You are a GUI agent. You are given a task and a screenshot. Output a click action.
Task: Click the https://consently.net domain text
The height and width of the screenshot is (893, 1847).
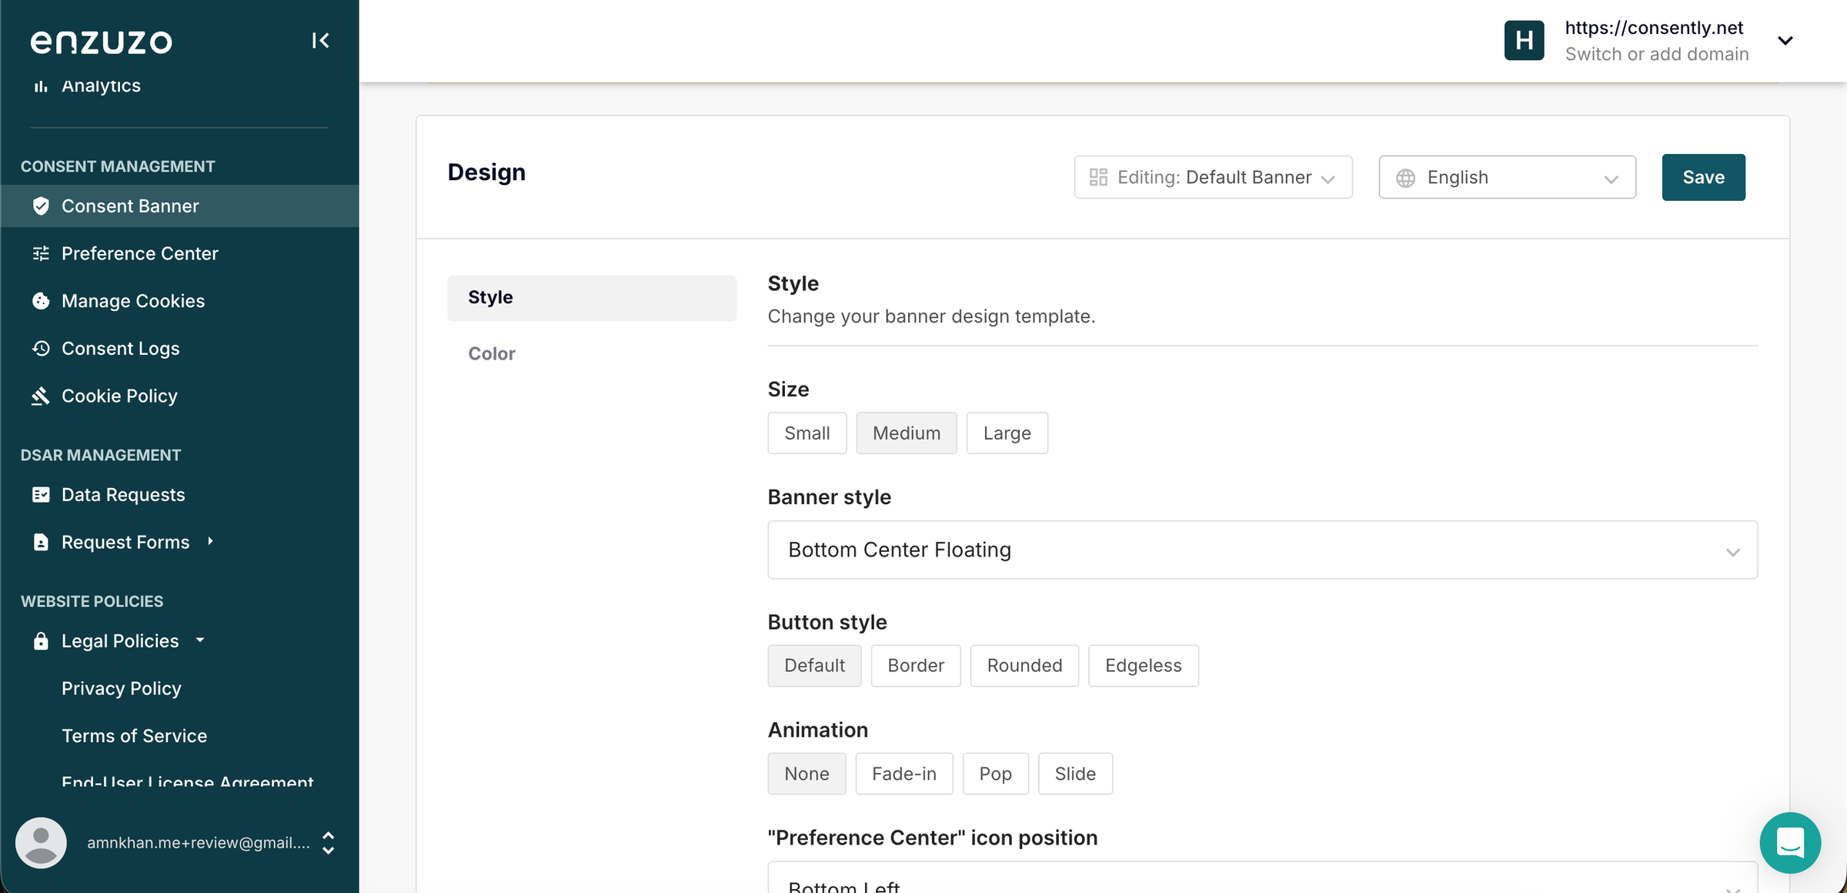coord(1654,28)
